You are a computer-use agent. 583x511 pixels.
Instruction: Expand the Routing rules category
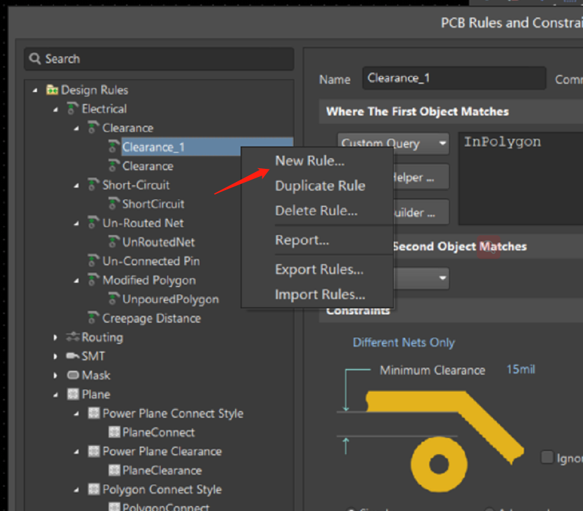[56, 337]
